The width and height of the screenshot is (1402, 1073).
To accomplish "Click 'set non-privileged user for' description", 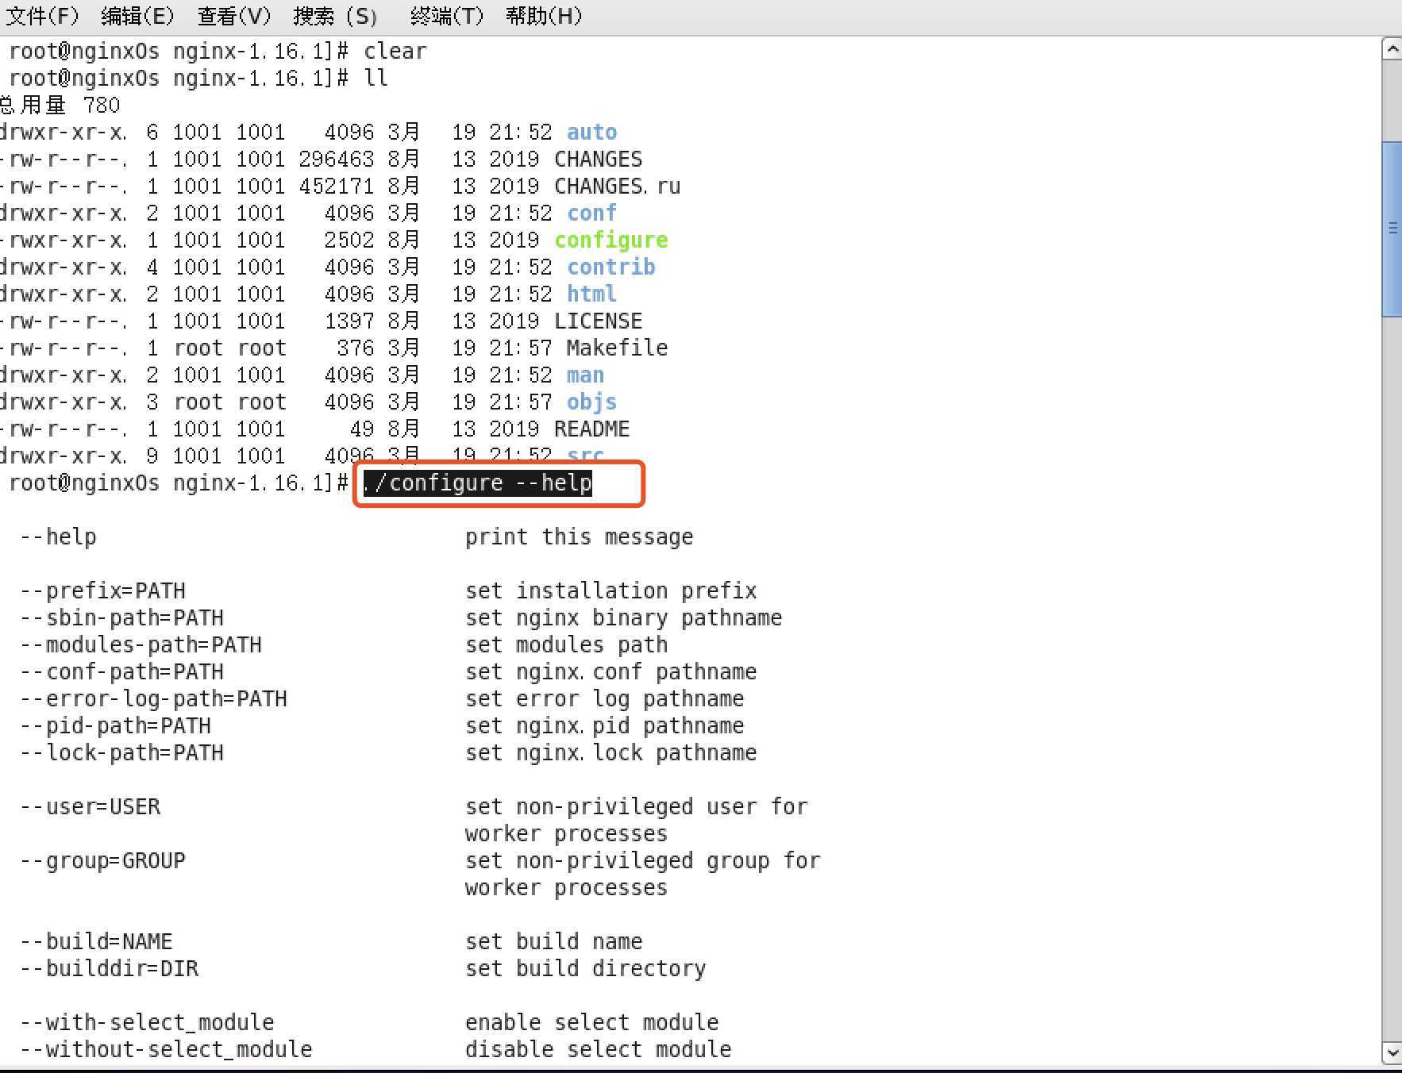I will [637, 807].
